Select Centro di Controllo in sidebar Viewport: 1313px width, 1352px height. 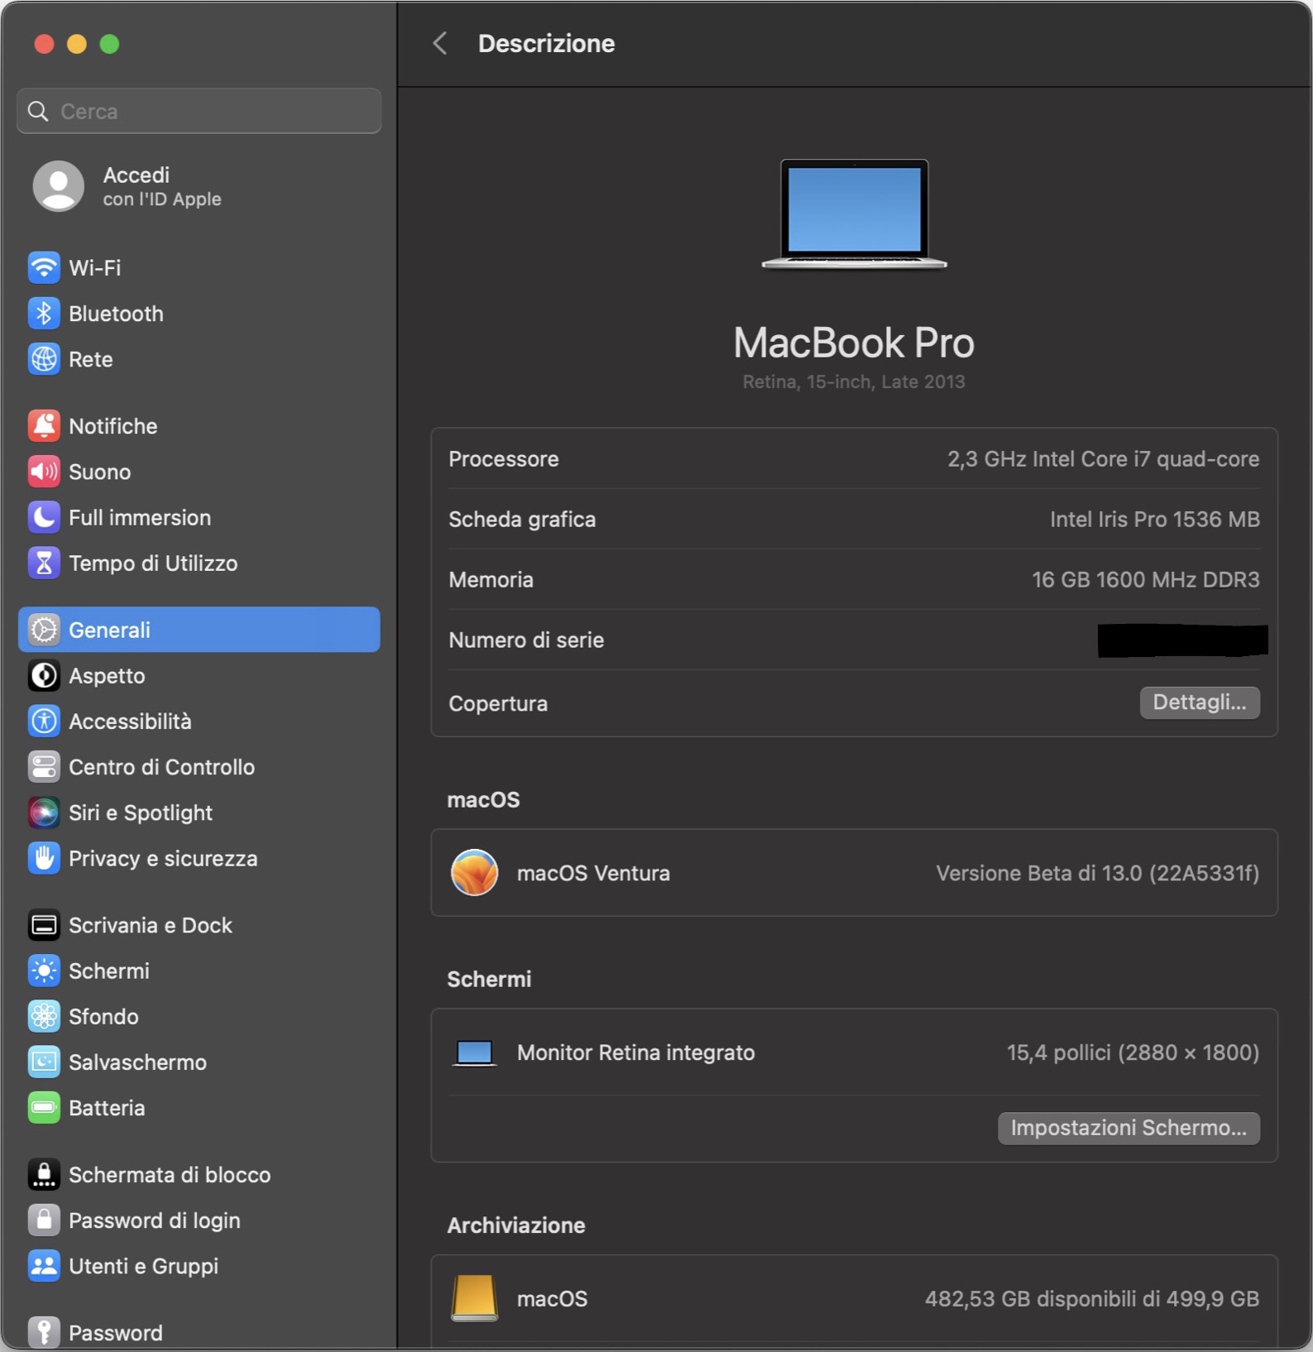click(x=199, y=767)
